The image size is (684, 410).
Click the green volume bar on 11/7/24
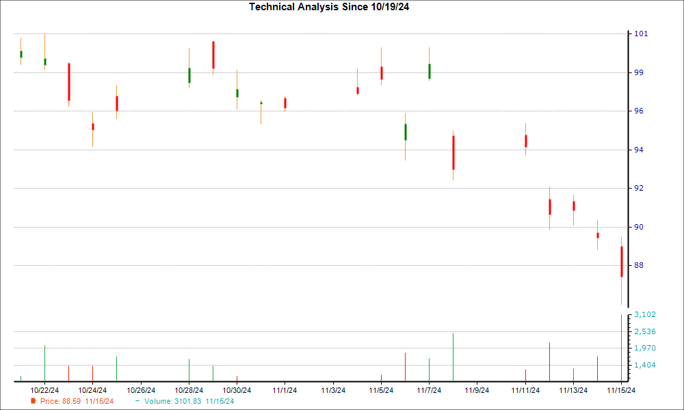429,370
